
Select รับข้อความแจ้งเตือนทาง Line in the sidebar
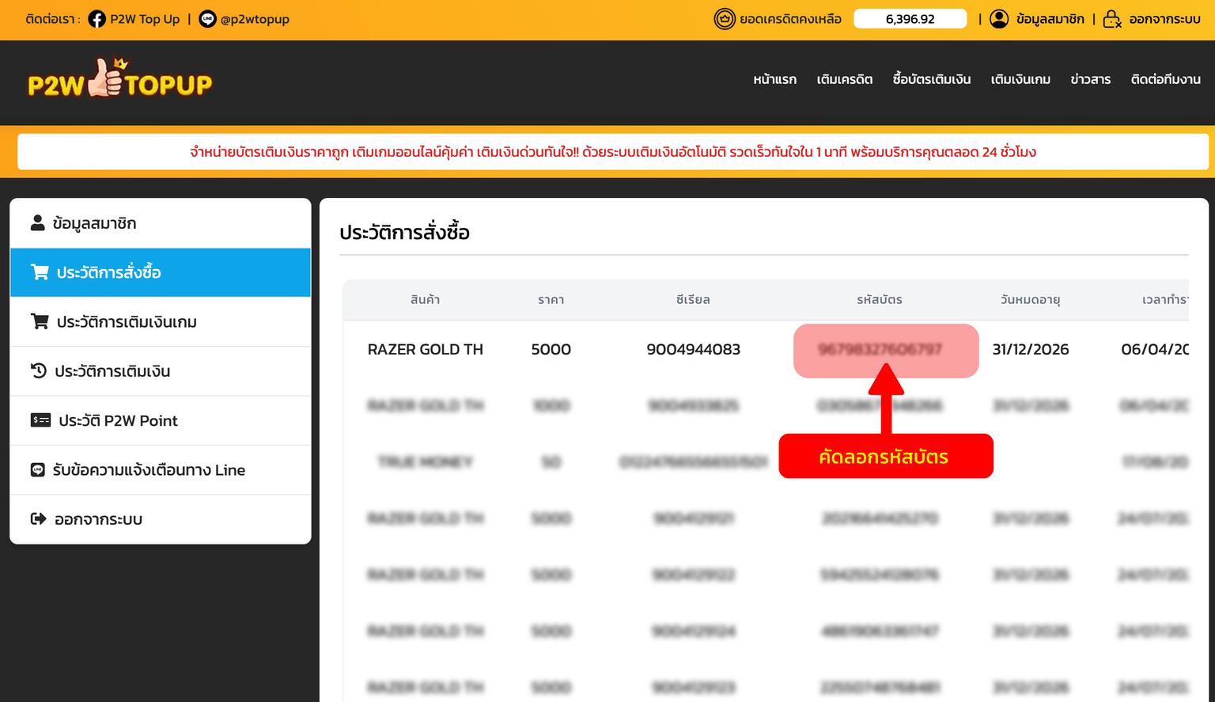(161, 469)
